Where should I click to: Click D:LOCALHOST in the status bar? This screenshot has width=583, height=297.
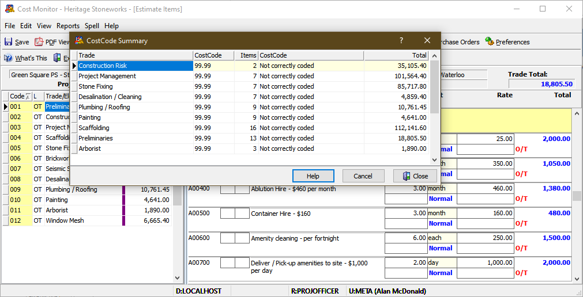coord(198,291)
